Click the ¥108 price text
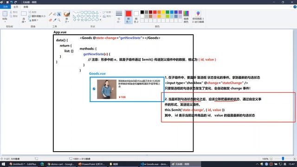This screenshot has width=297, height=167. 122,97
